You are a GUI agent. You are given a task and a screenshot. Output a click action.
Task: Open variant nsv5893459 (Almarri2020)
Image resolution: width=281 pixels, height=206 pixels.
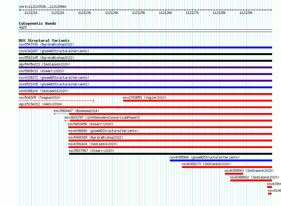pos(91,124)
